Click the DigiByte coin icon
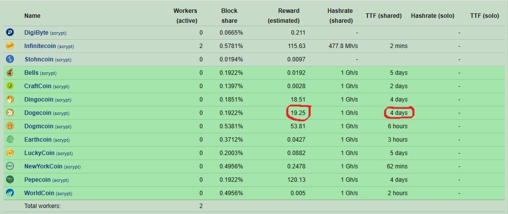Screen dimensions: 508x214 pos(10,33)
